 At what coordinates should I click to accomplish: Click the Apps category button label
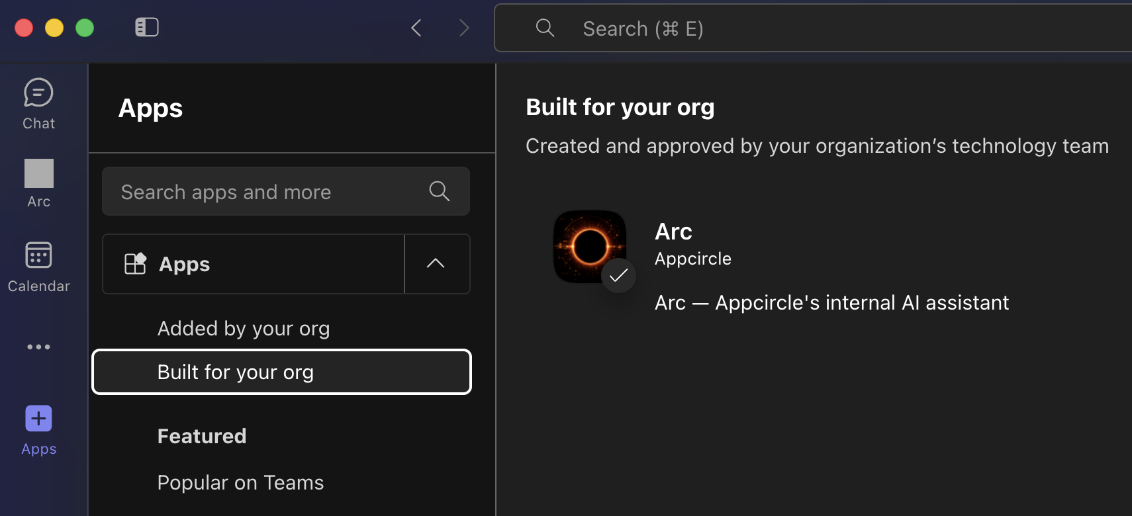(x=184, y=264)
